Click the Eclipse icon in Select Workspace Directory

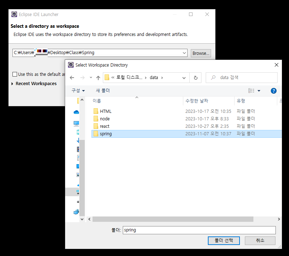[x=71, y=65]
